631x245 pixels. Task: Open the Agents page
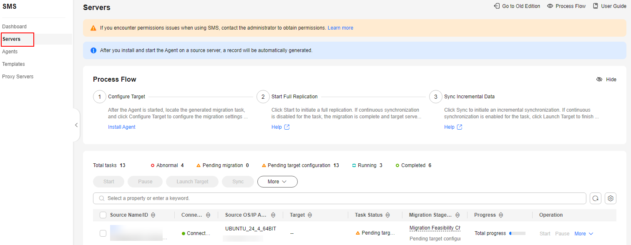(x=10, y=52)
